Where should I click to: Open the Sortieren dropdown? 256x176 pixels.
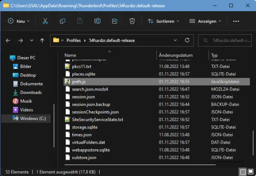(161, 21)
